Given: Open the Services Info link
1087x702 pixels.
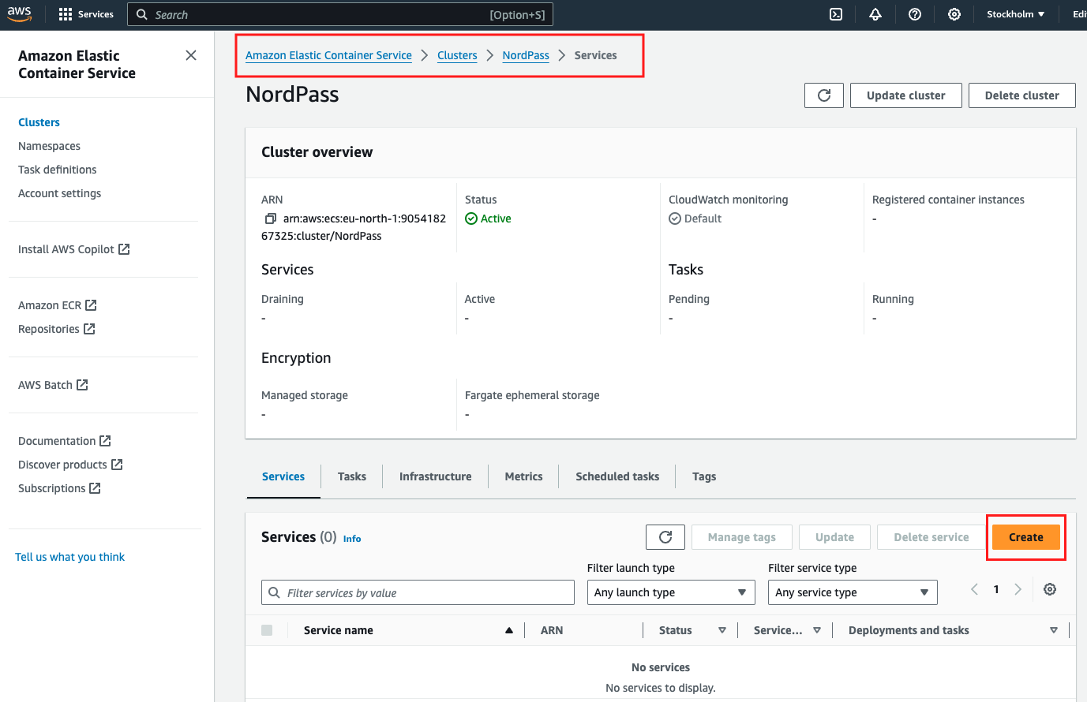Looking at the screenshot, I should click(352, 539).
